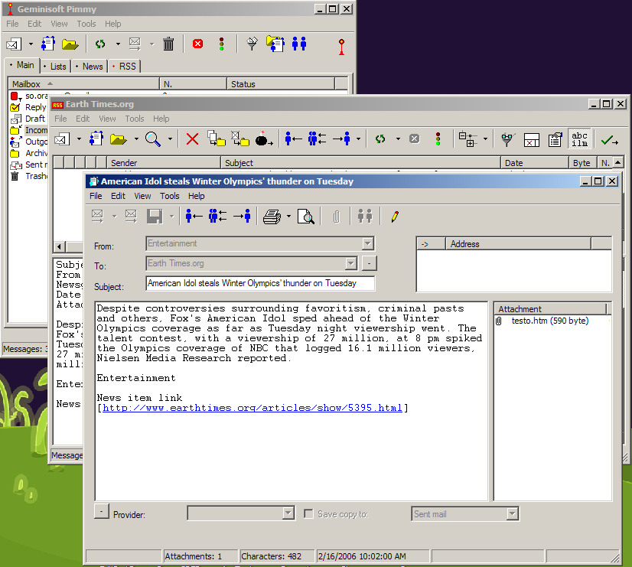This screenshot has width=632, height=567.
Task: Sort by the Sender column header
Action: tap(164, 163)
